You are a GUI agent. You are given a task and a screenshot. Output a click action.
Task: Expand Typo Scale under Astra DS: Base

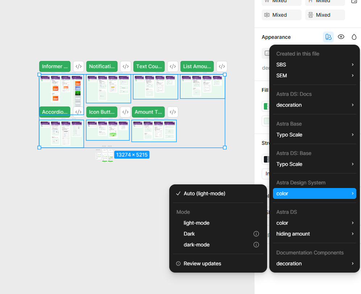tap(315, 164)
